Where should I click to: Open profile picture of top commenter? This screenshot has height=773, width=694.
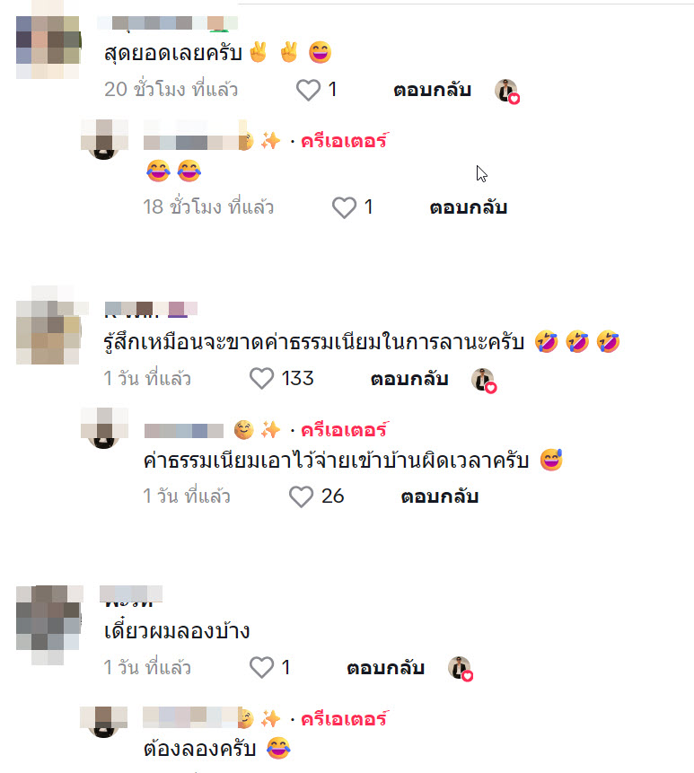(x=48, y=47)
